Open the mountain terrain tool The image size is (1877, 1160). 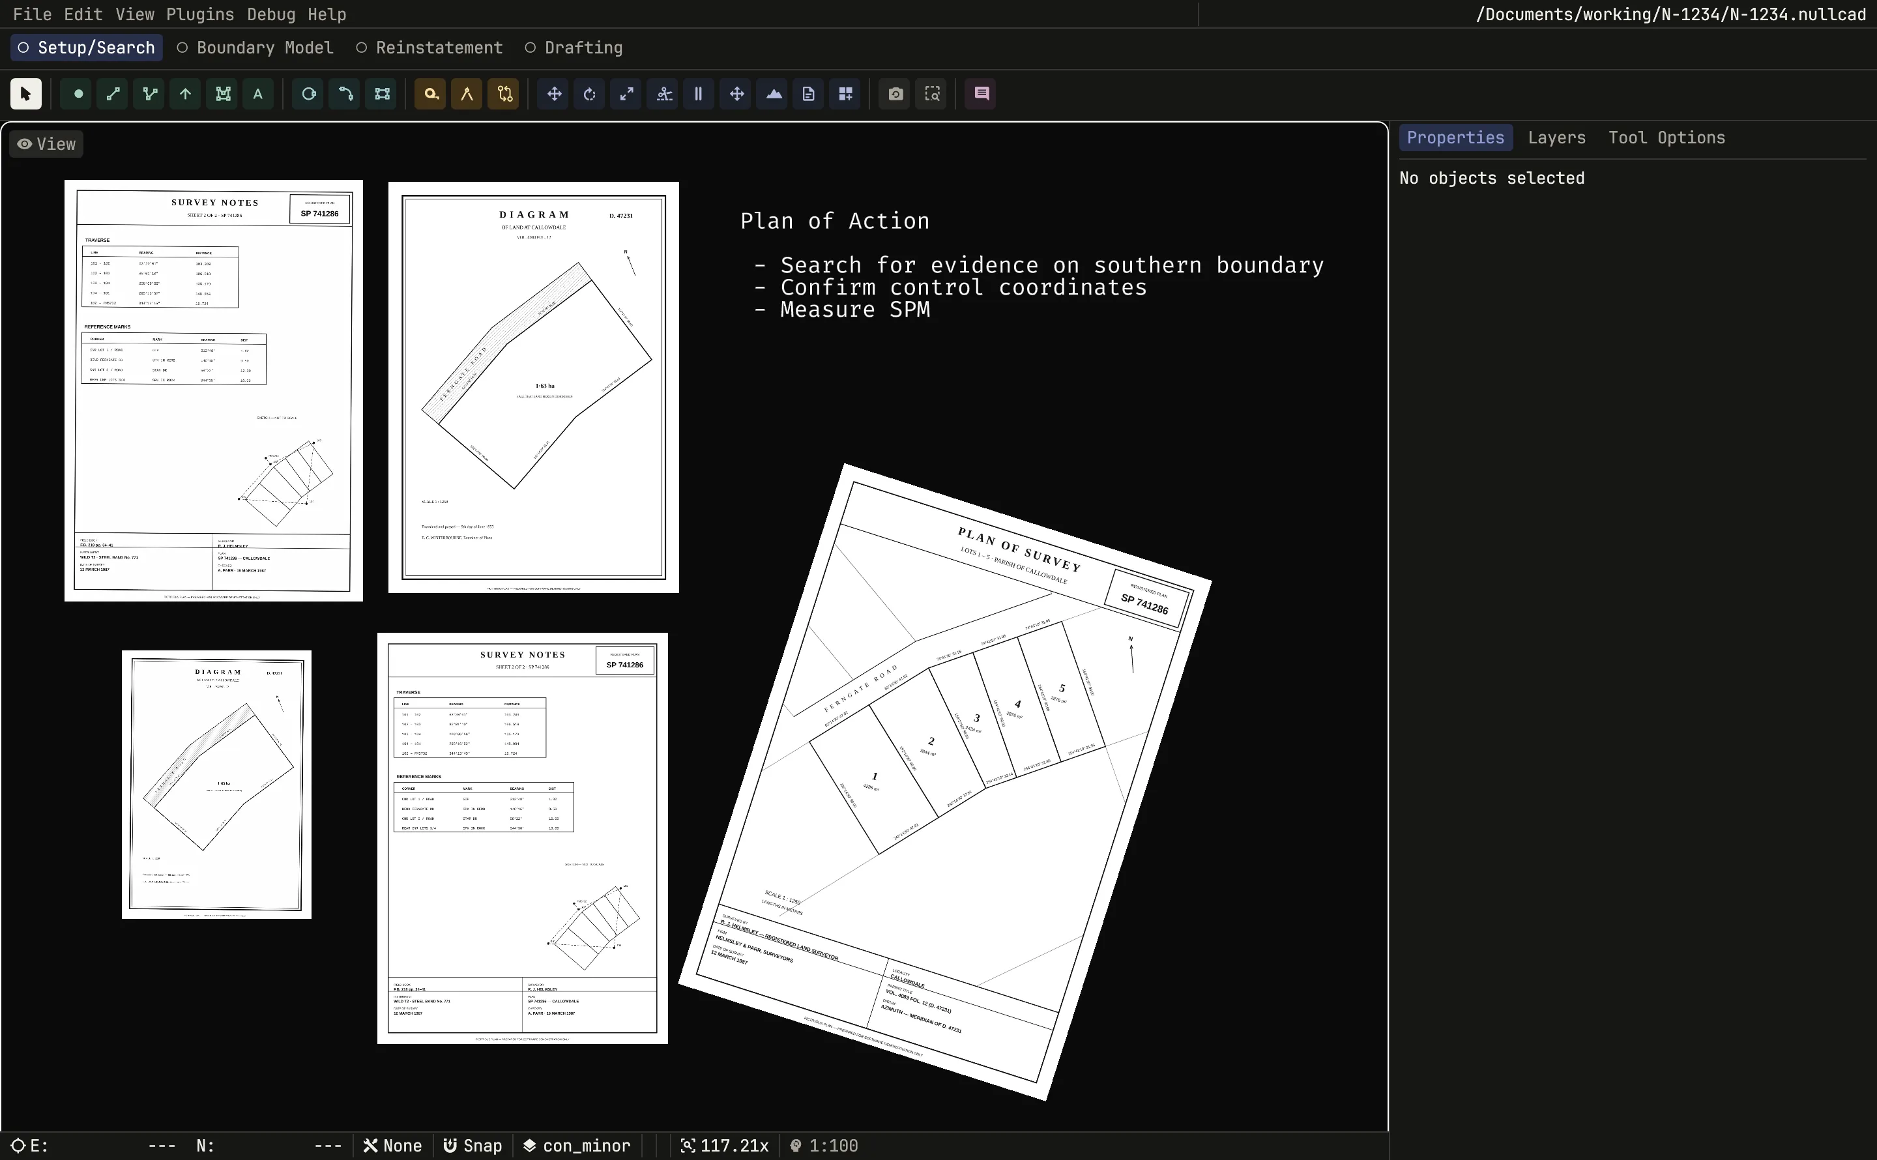[x=773, y=94]
